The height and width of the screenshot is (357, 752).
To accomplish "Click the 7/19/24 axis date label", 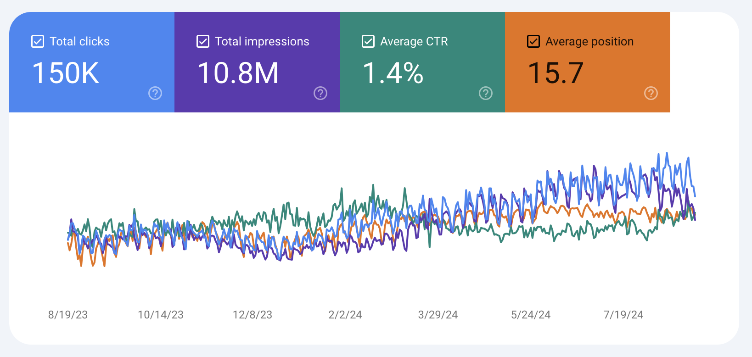I will pos(623,315).
